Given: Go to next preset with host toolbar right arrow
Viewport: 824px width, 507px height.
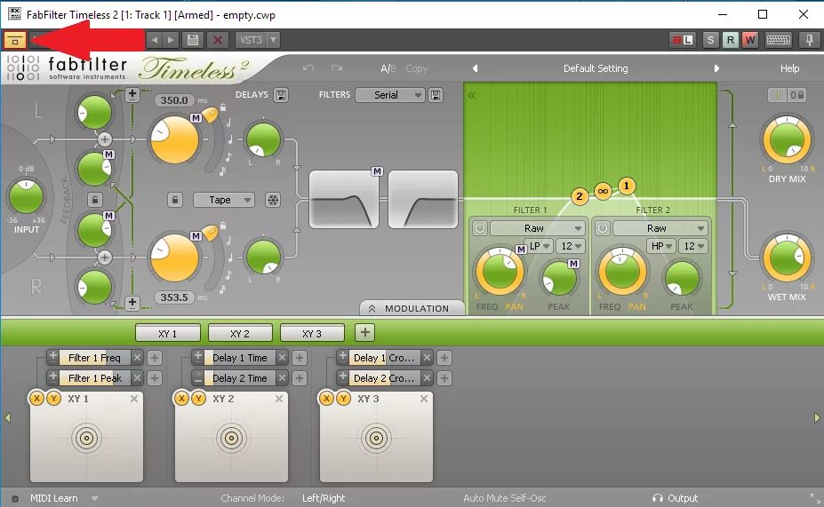Looking at the screenshot, I should pos(171,40).
